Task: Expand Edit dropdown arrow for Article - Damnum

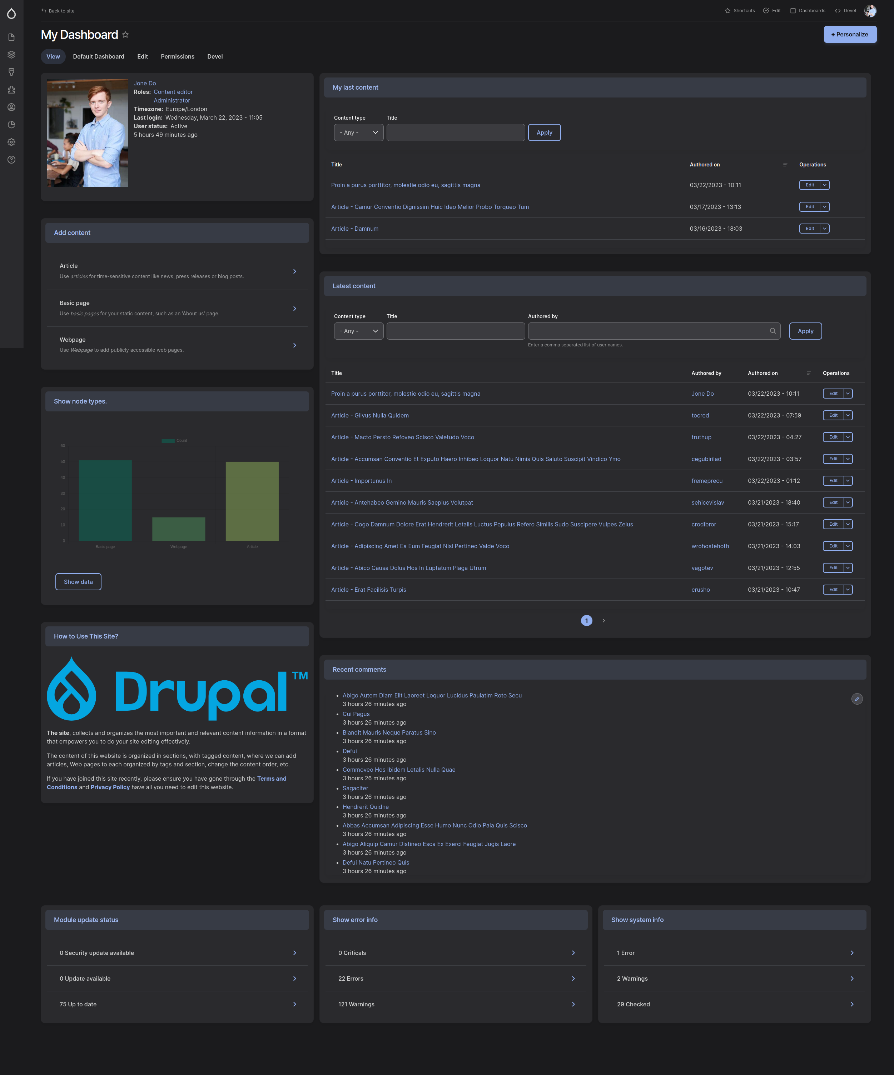Action: pyautogui.click(x=824, y=229)
